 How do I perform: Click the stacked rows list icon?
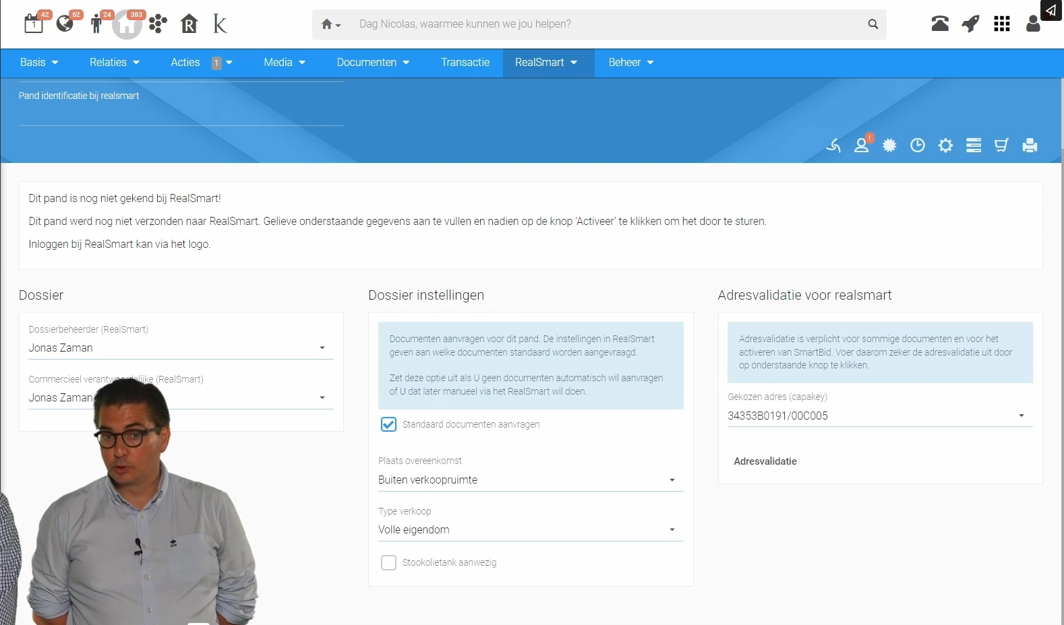pyautogui.click(x=974, y=145)
